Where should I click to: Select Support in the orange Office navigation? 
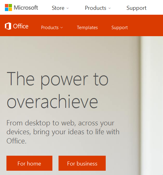pyautogui.click(x=119, y=28)
